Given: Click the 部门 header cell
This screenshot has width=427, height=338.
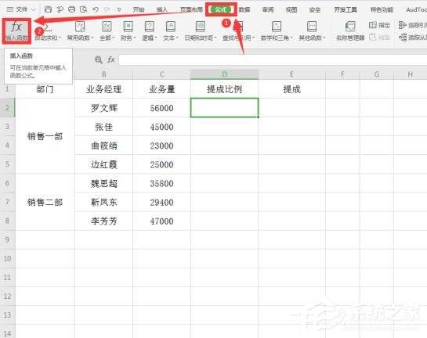Looking at the screenshot, I should pyautogui.click(x=45, y=89).
